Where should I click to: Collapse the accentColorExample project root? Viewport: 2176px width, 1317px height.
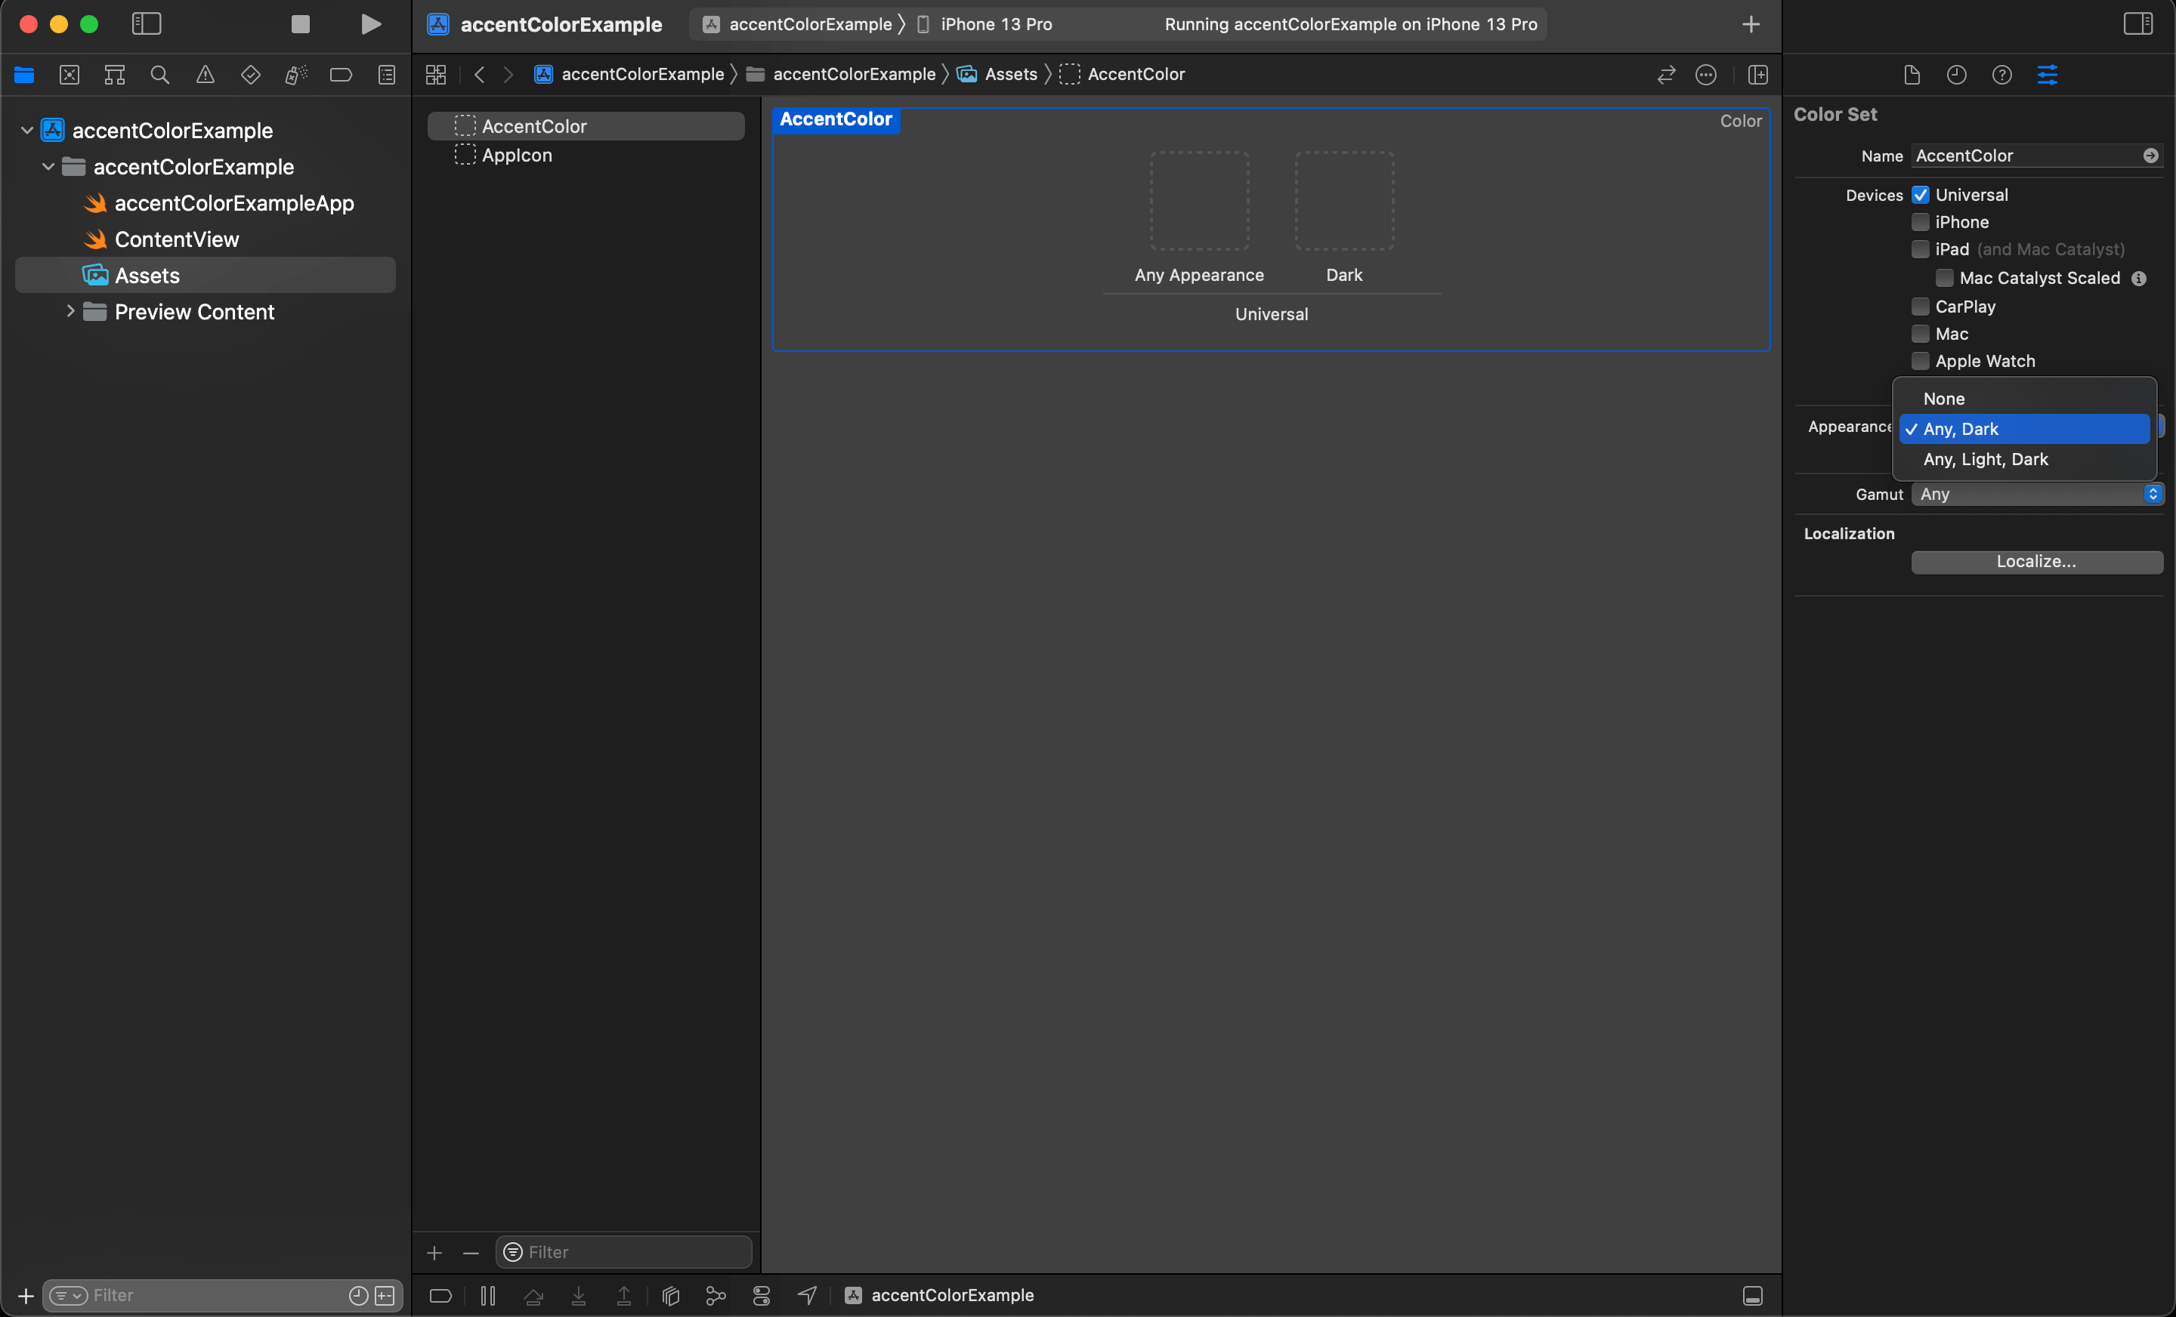26,131
